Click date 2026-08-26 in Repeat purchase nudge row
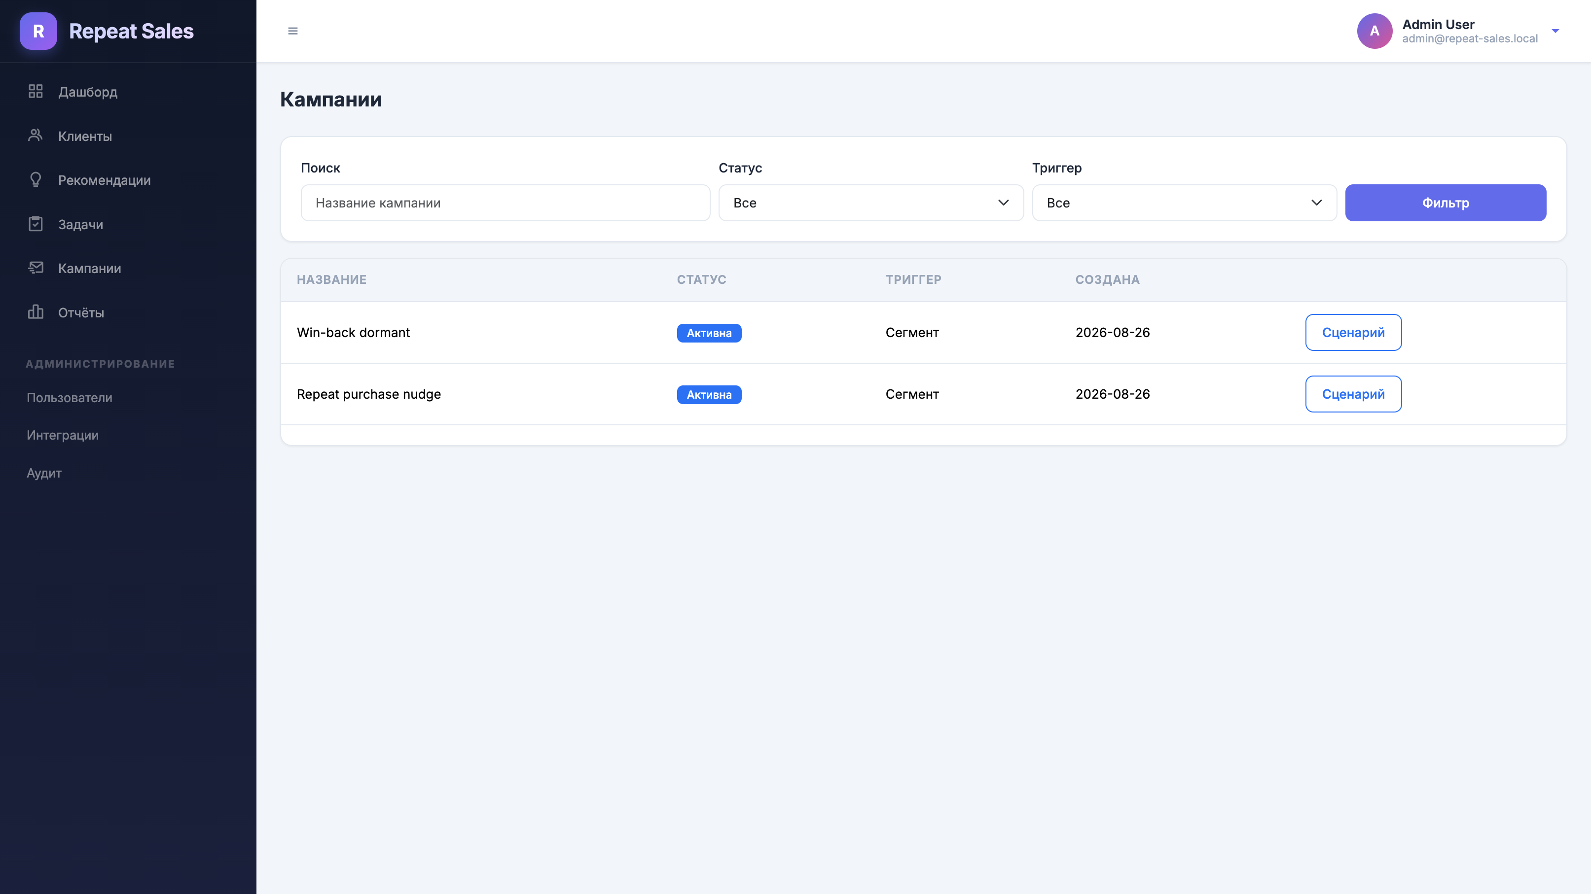1591x894 pixels. pos(1112,394)
